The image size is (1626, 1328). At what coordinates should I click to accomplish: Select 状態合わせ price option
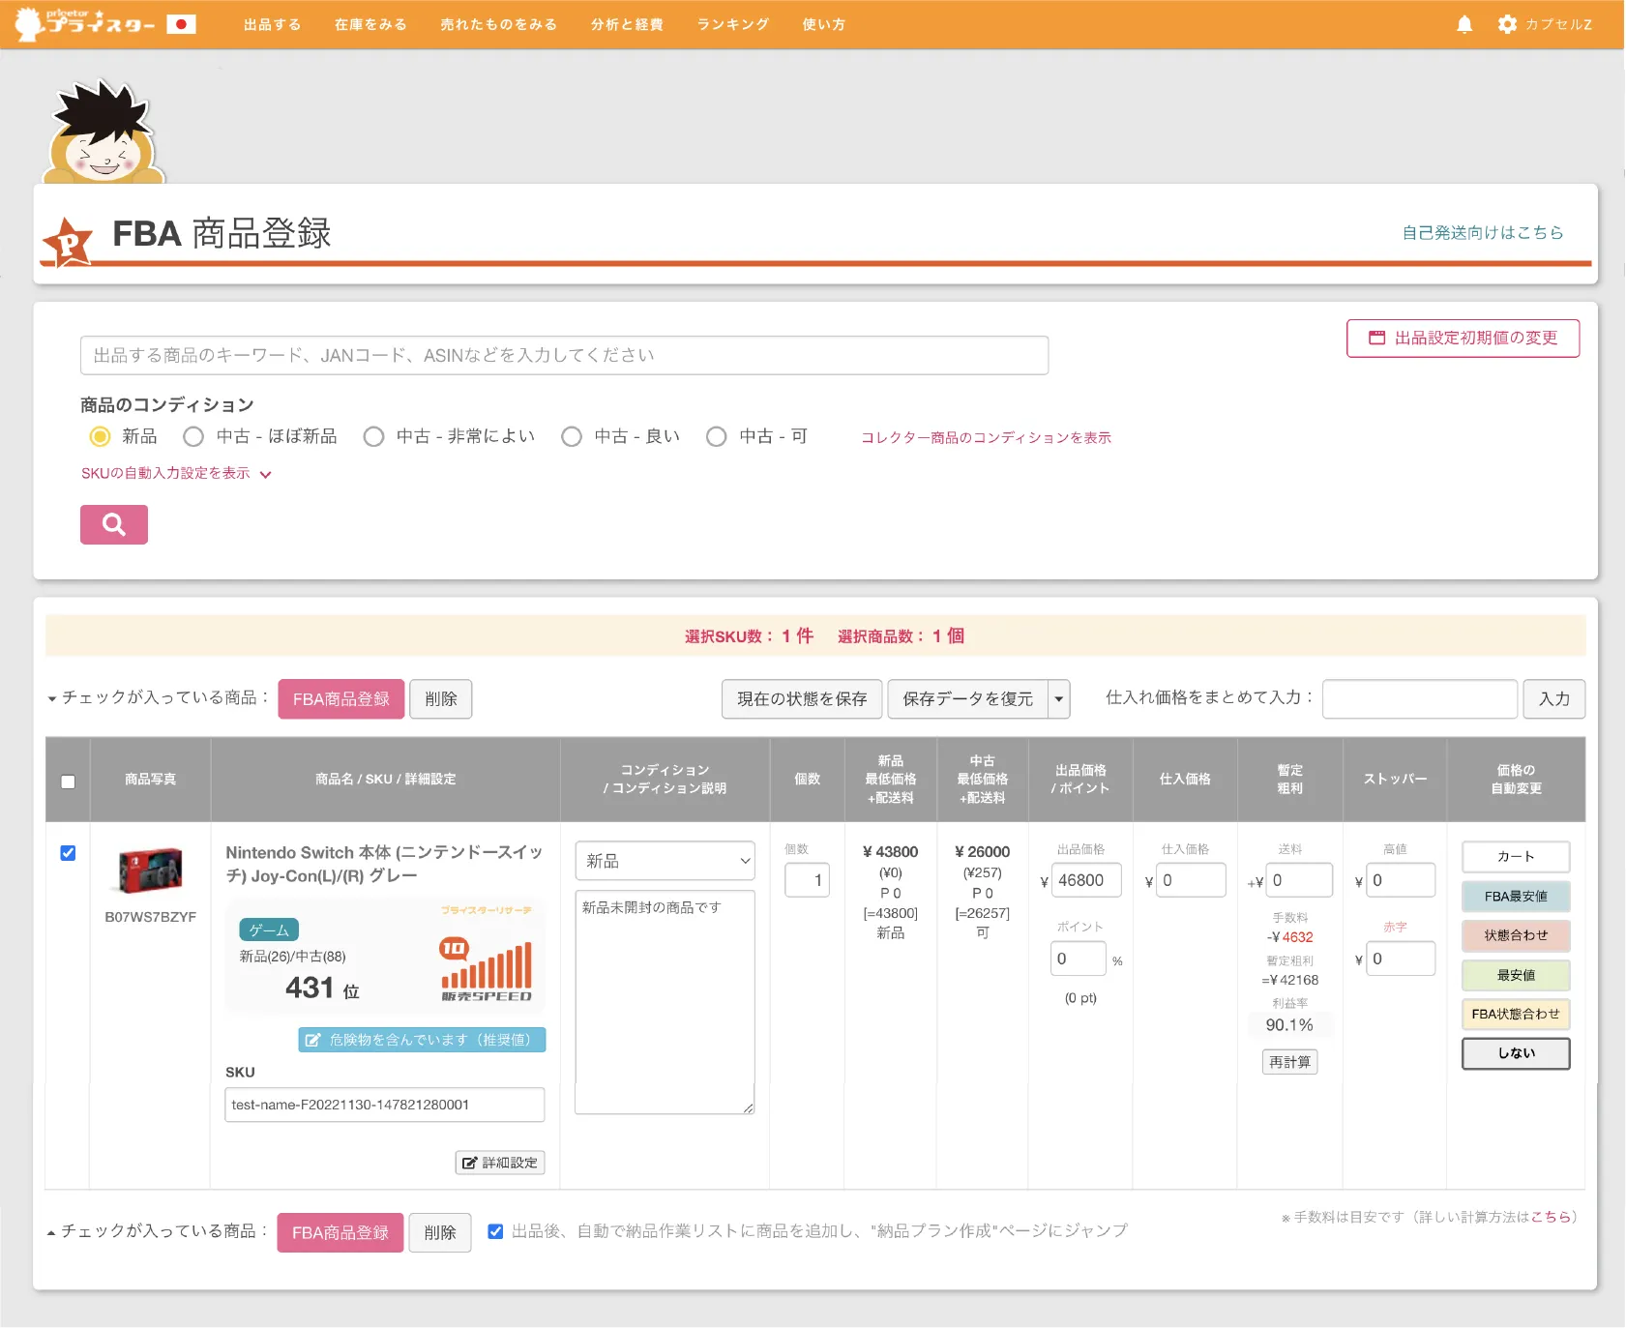click(x=1516, y=935)
